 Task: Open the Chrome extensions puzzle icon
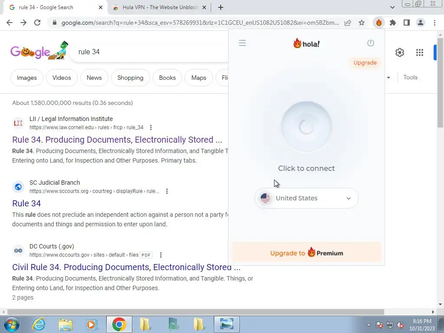[392, 23]
